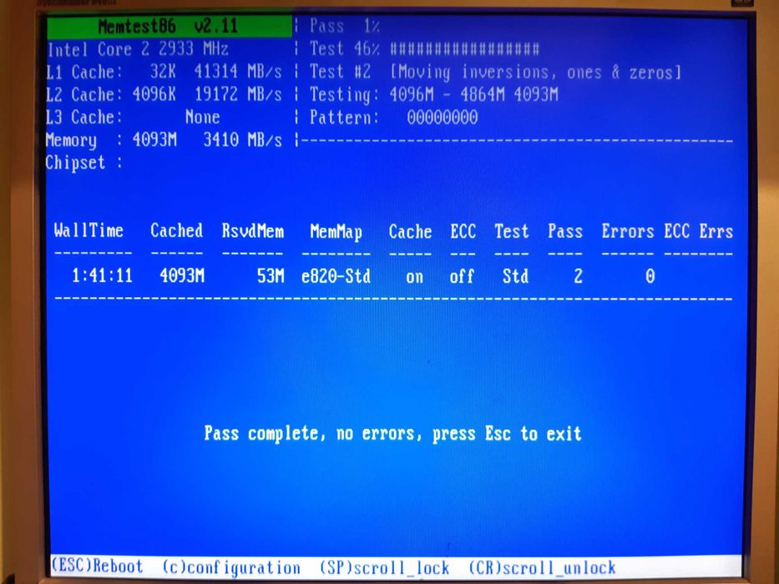Screen dimensions: 779x584
Task: Click the RsvdMem column header
Action: point(252,231)
